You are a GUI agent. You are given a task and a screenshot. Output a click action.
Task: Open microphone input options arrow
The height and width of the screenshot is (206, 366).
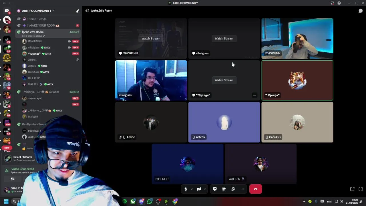tap(192, 189)
